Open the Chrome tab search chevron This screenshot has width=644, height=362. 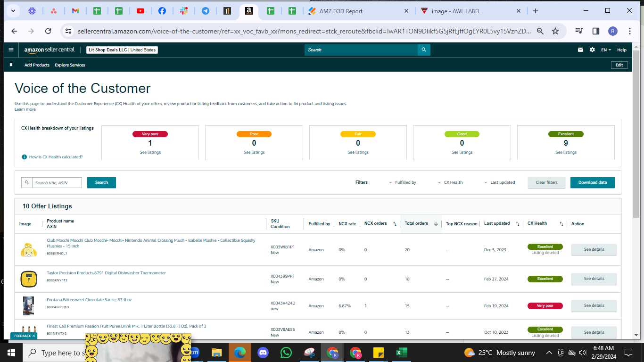[x=12, y=10]
